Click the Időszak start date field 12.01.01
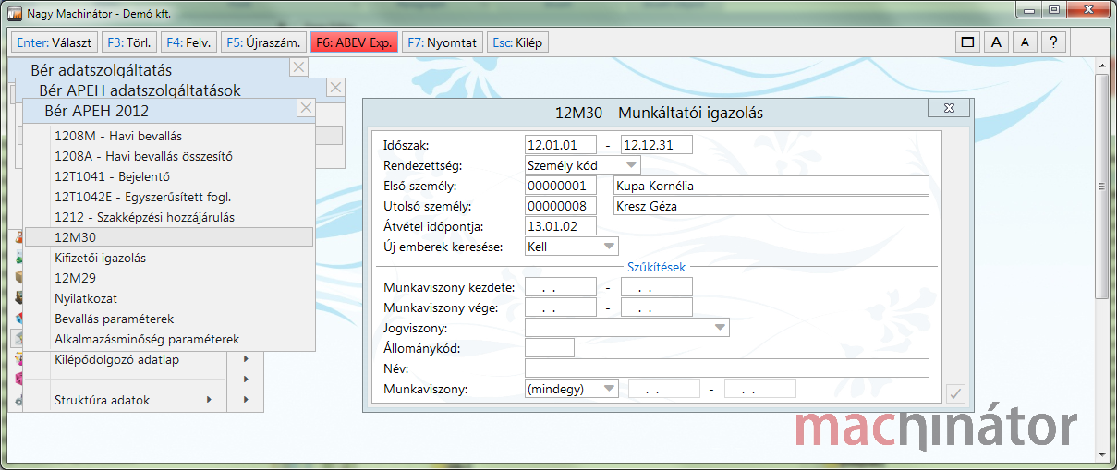The width and height of the screenshot is (1117, 470). pos(560,145)
